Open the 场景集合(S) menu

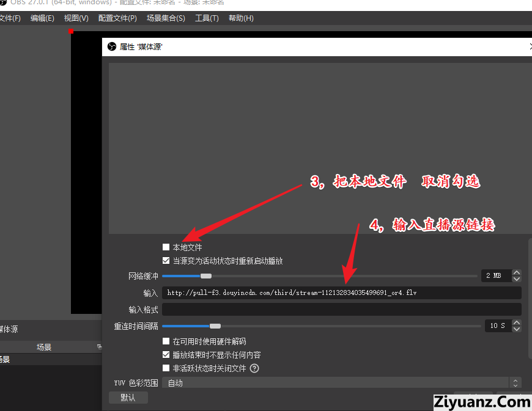[x=166, y=18]
